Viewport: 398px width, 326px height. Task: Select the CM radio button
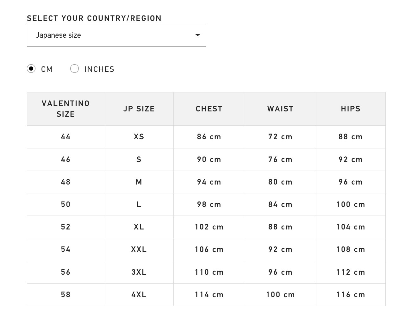31,69
